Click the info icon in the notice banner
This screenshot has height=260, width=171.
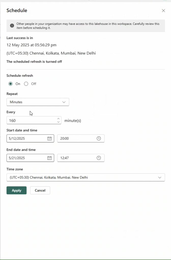tap(12, 26)
